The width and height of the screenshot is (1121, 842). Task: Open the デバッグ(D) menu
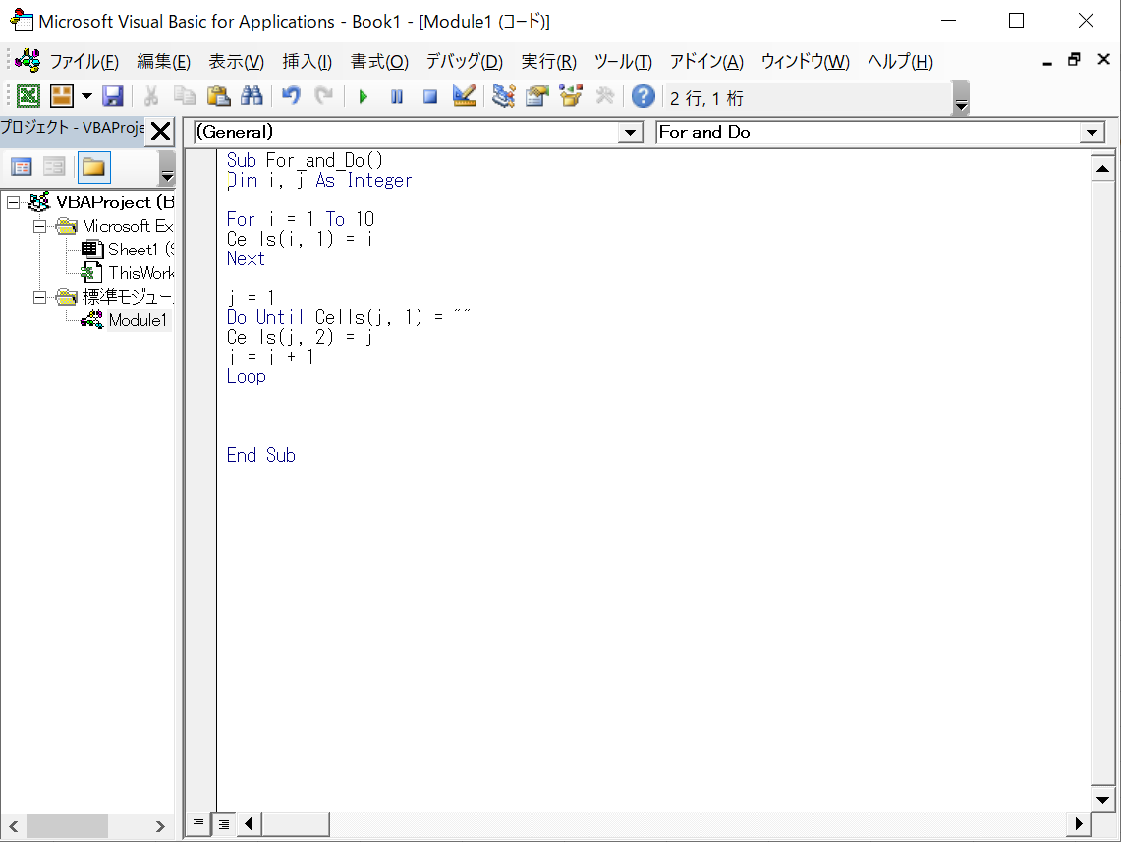pyautogui.click(x=465, y=62)
